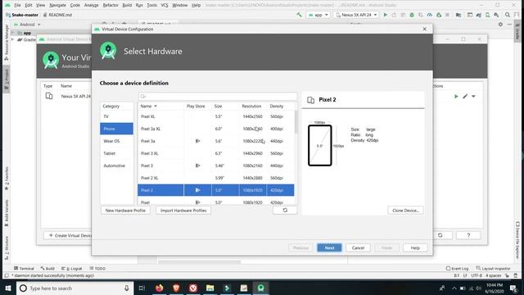
Task: Click the Make Project hammer icon
Action: click(x=299, y=15)
